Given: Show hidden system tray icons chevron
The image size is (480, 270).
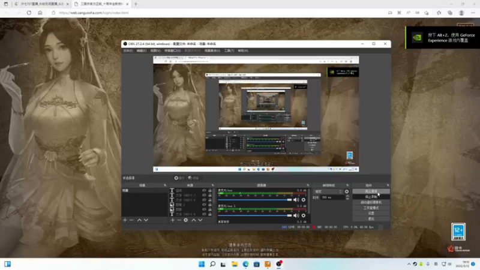Looking at the screenshot, I should tap(409, 264).
